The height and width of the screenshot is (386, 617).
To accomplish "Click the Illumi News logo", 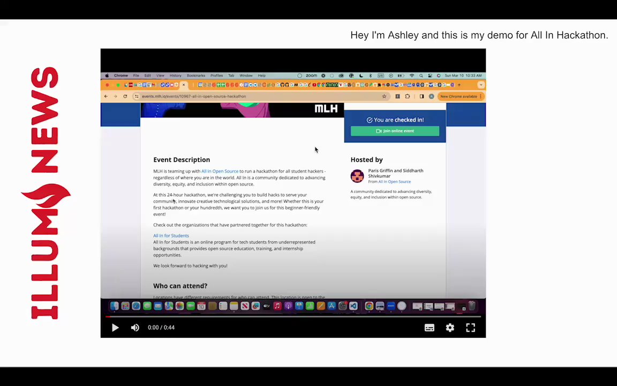I will click(45, 193).
